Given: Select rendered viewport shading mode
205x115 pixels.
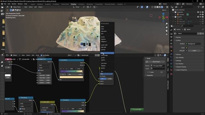Looking at the screenshot, I should (162, 7).
